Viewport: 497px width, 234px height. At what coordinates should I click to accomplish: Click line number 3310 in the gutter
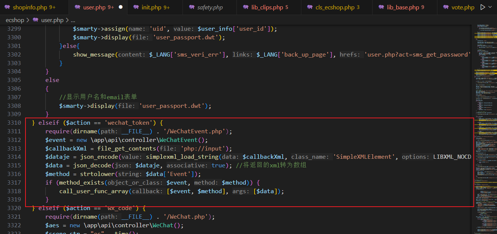[14, 123]
